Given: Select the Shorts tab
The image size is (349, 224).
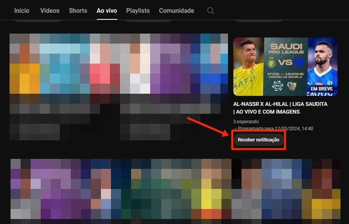Looking at the screenshot, I should coord(78,11).
